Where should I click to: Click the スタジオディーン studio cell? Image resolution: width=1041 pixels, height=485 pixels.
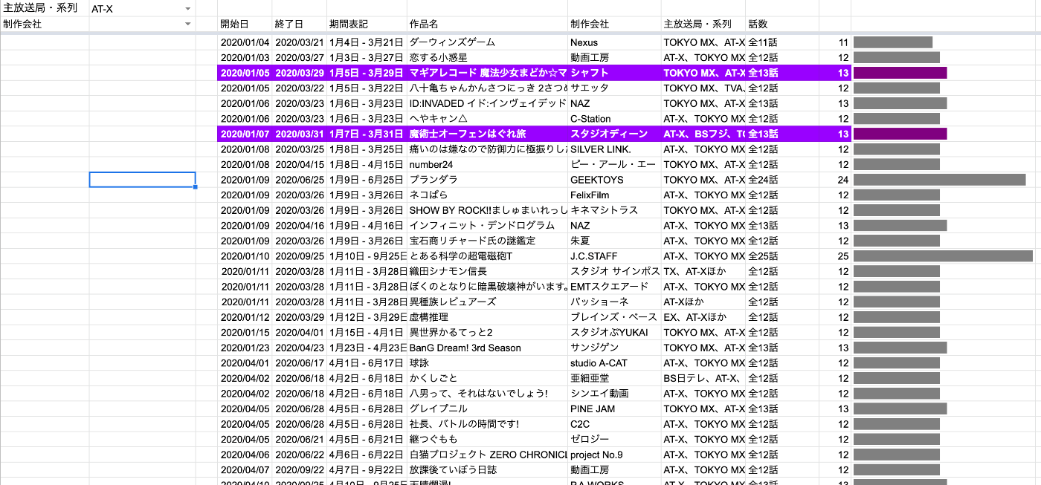(x=614, y=134)
